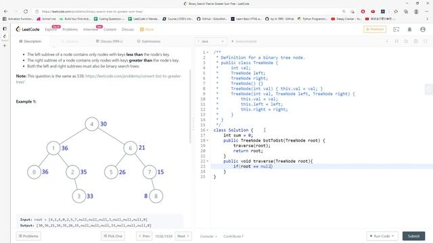Screen dimensions: 433x243
Task: Click the browser address bar
Action: coord(191,11)
